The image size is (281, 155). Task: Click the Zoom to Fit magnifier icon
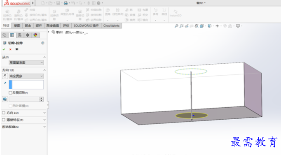pos(176,26)
